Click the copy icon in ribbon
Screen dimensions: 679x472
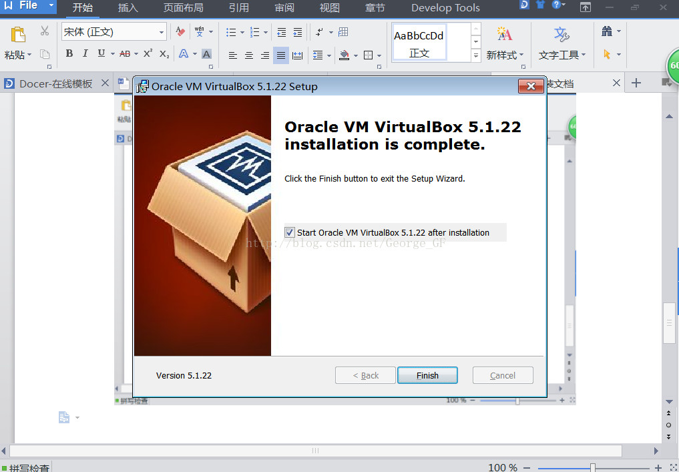click(x=45, y=54)
